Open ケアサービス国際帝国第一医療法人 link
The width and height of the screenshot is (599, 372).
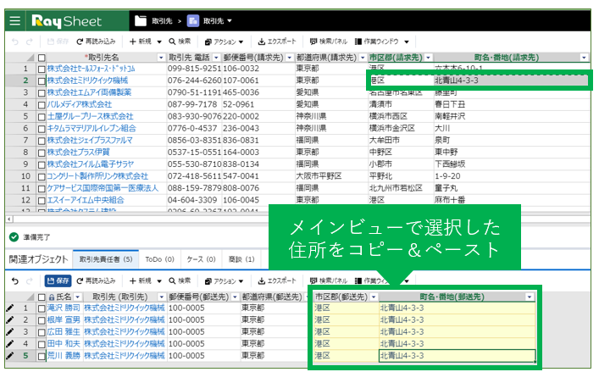coord(103,188)
